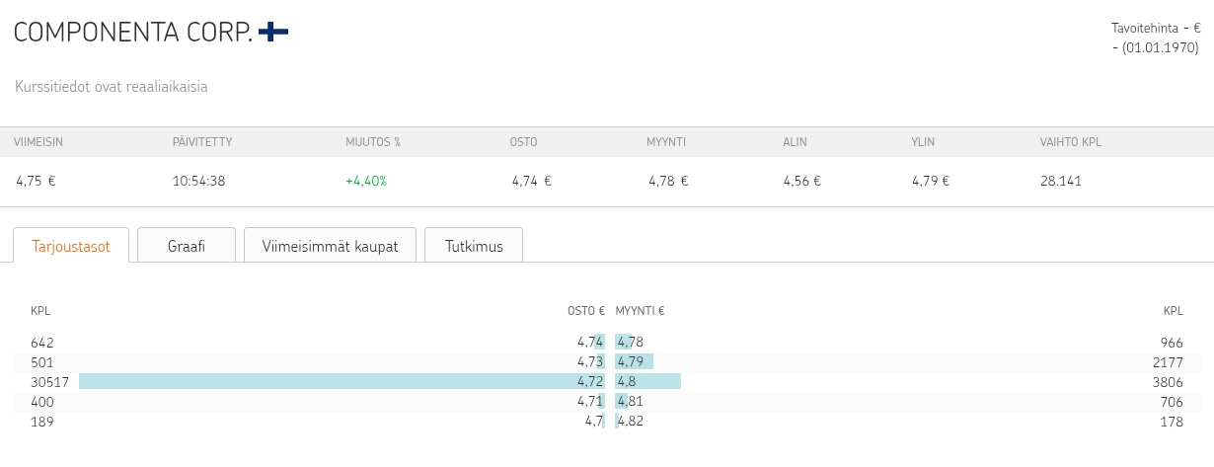The height and width of the screenshot is (467, 1214).
Task: Click the Kurssitiedot ovat reaaliaikaisia note
Action: (x=112, y=87)
